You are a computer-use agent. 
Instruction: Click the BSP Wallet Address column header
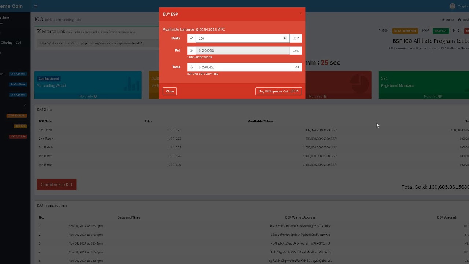(300, 217)
